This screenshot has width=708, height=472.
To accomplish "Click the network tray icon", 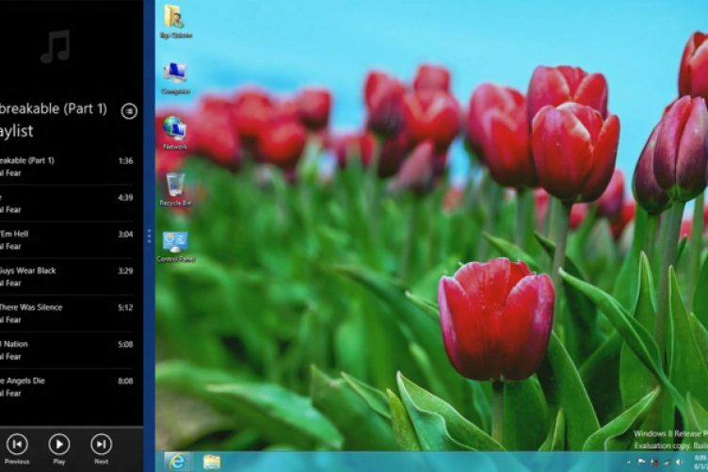I will [x=667, y=462].
